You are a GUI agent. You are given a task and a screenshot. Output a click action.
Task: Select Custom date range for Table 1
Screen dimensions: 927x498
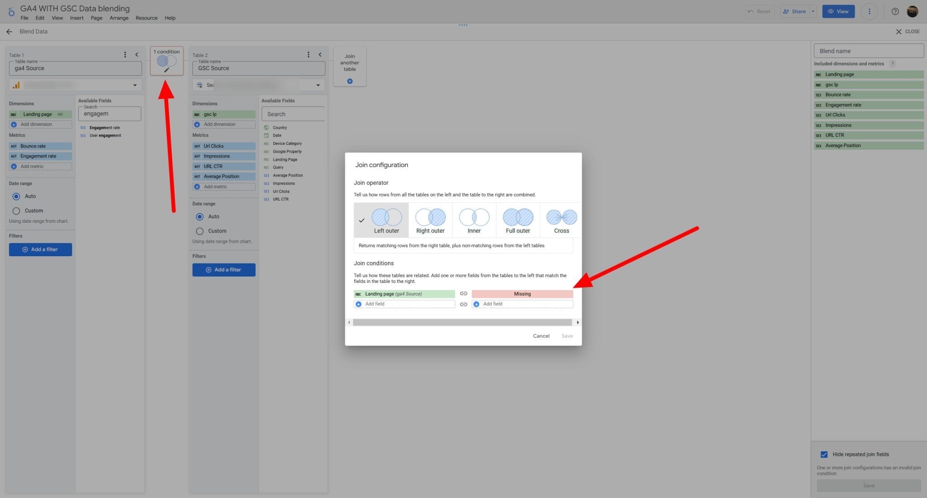[x=16, y=211]
